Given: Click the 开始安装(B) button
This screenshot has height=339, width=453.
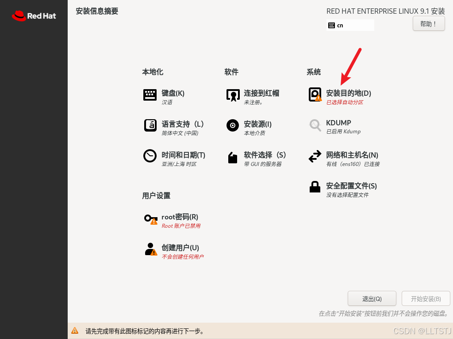Looking at the screenshot, I should coord(426,299).
